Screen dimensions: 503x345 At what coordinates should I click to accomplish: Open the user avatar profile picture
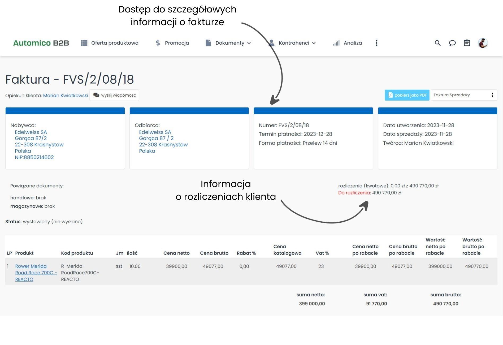pyautogui.click(x=483, y=43)
